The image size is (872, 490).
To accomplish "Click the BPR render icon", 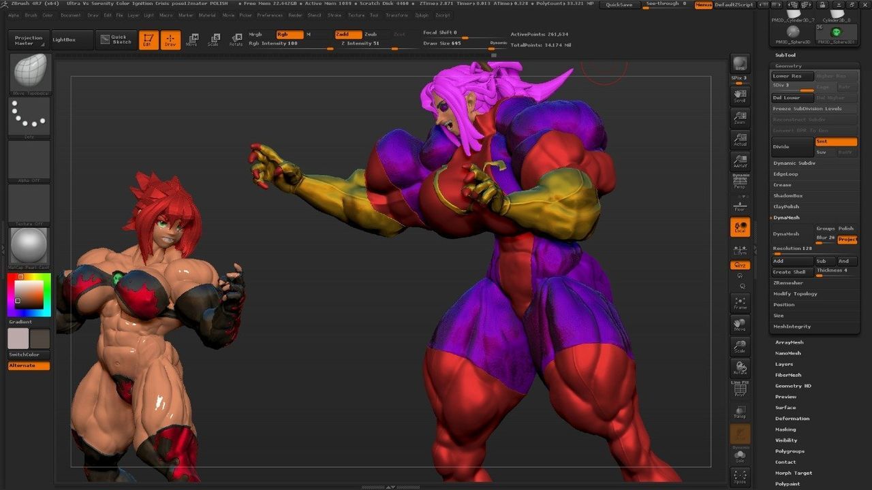I will [x=740, y=65].
